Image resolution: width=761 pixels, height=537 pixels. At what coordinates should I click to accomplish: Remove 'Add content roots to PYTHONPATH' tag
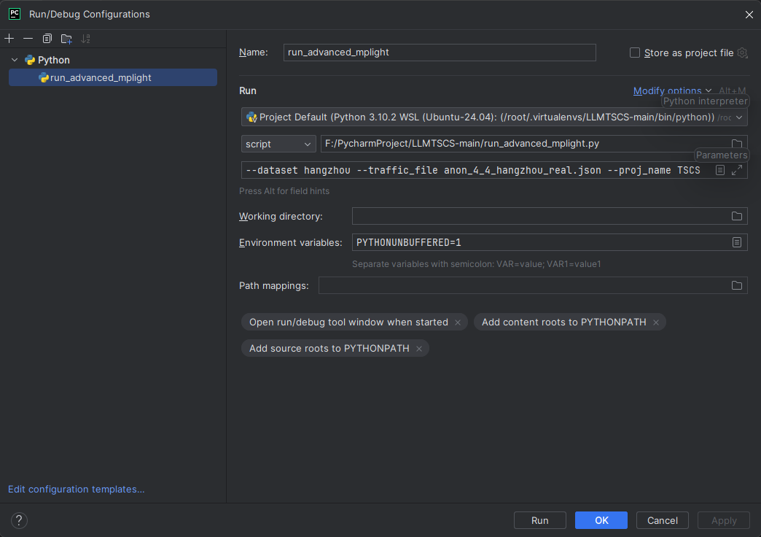[x=656, y=322]
